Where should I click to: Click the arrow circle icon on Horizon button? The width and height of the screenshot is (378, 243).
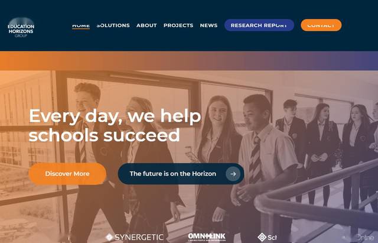click(x=233, y=174)
